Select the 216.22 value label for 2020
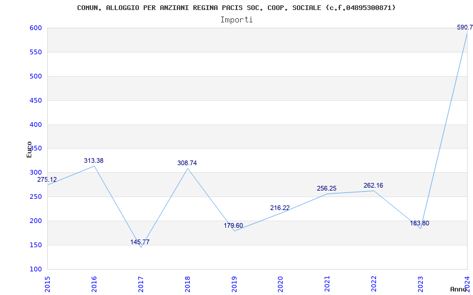 click(x=280, y=208)
